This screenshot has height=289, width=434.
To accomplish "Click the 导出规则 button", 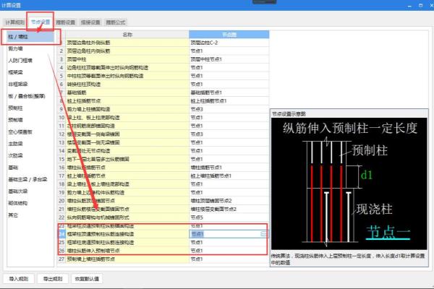I will coord(53,279).
